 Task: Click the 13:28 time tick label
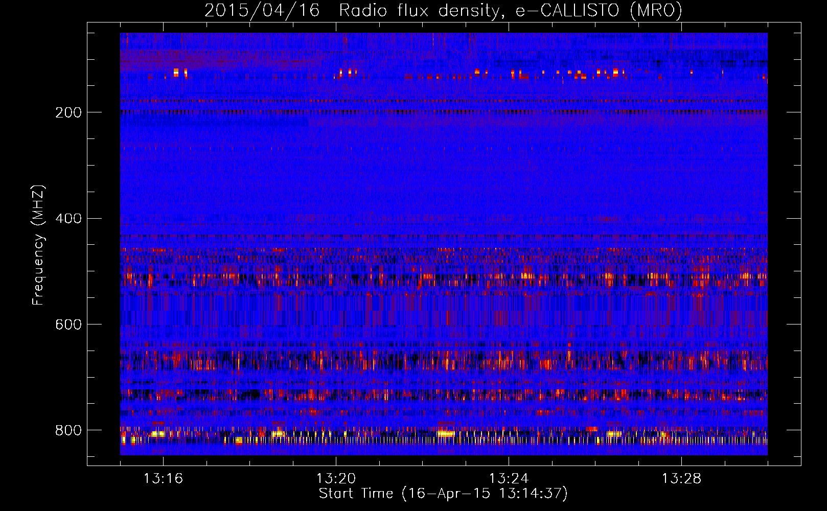[x=681, y=478]
